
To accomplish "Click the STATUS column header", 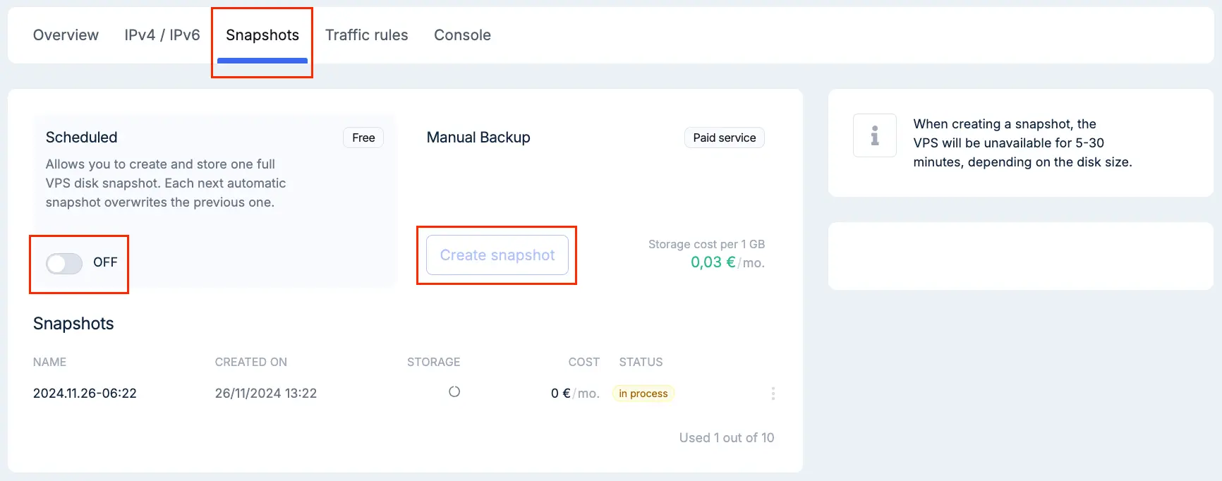I will pos(641,362).
